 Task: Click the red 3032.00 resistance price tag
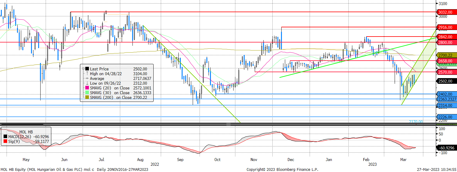[447, 12]
